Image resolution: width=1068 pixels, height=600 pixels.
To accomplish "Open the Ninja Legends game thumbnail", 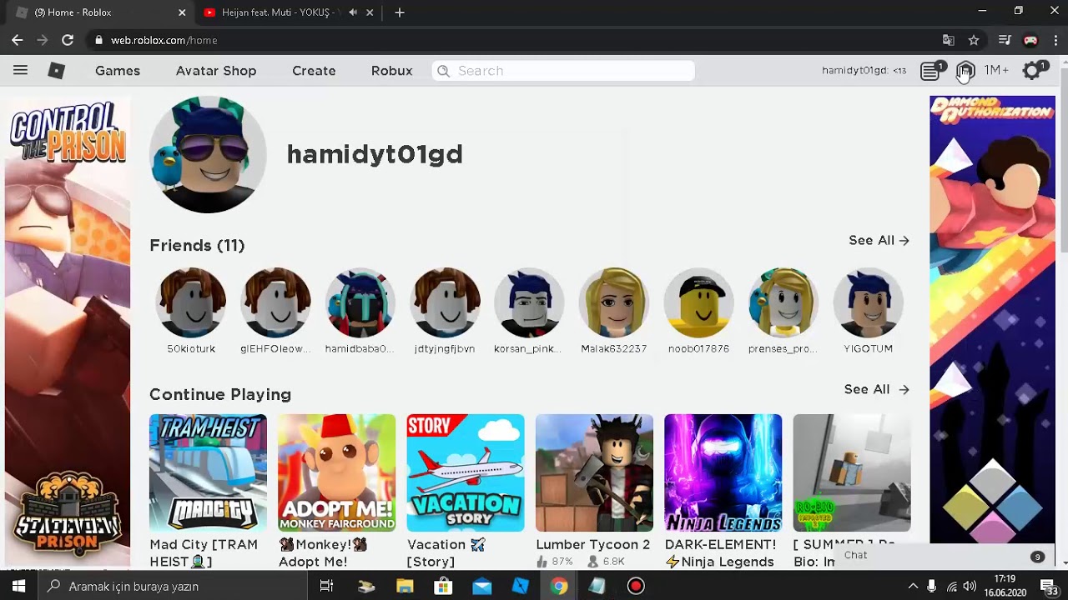I will coord(723,472).
